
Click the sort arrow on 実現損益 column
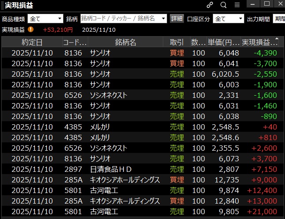coord(277,39)
